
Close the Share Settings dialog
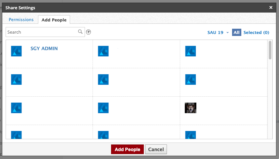pos(271,8)
